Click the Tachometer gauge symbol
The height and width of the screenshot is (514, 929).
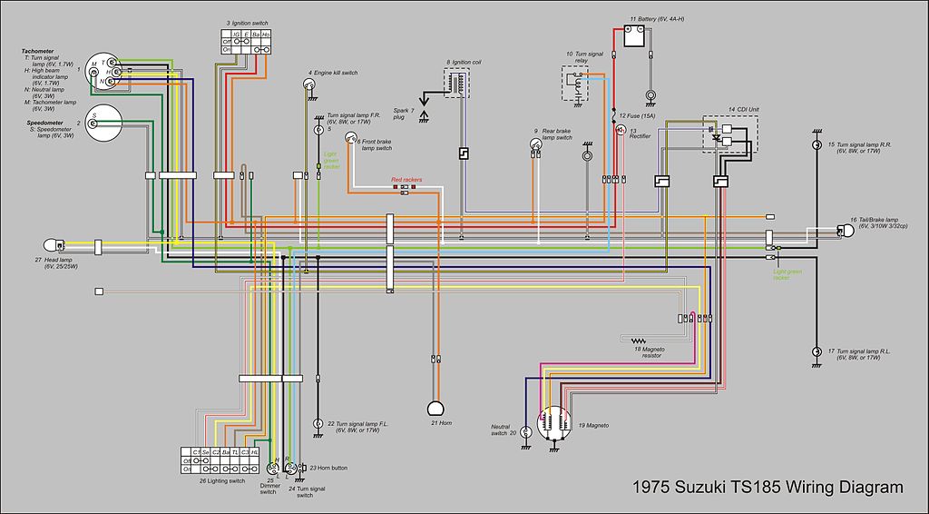pyautogui.click(x=103, y=71)
